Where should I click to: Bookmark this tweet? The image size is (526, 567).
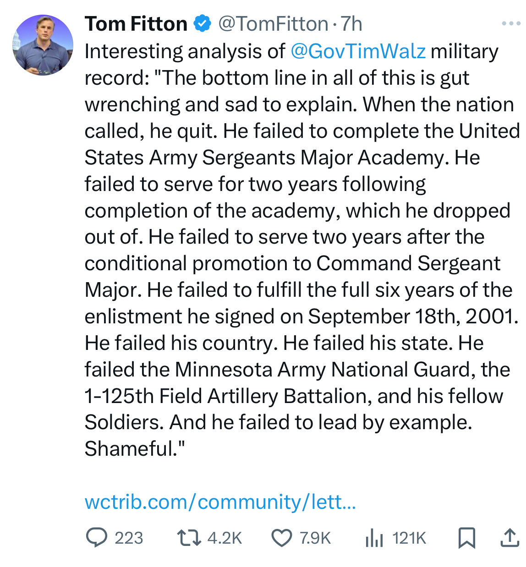click(x=466, y=538)
